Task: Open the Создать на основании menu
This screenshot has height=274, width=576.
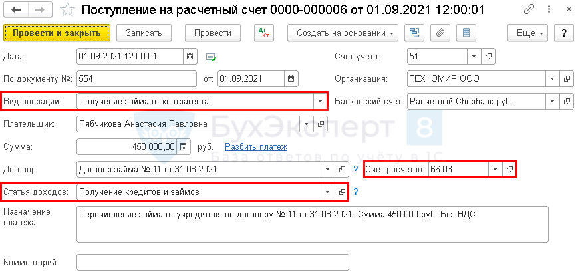Action: pos(343,33)
